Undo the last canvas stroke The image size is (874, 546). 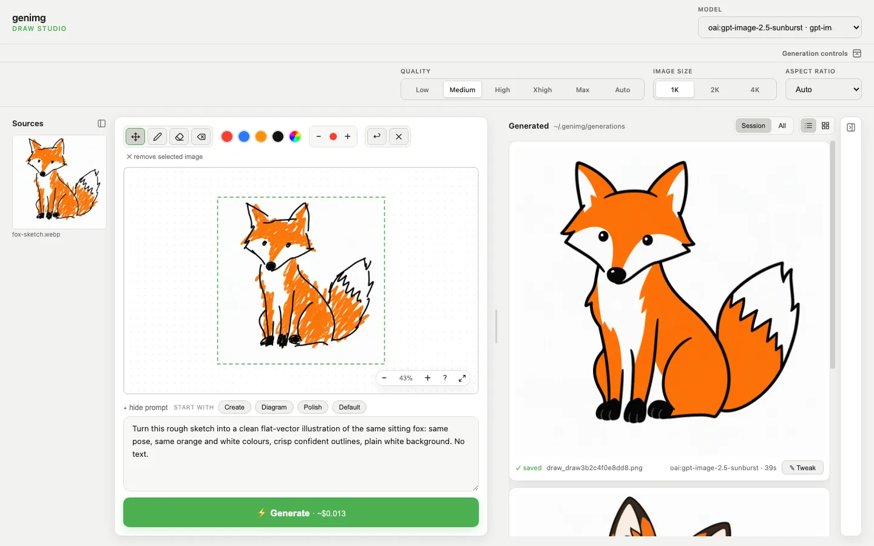click(x=377, y=136)
